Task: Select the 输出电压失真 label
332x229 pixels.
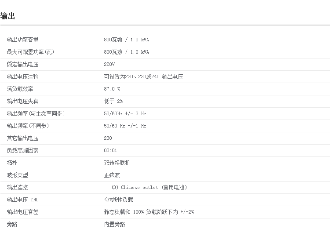Action: (x=22, y=101)
